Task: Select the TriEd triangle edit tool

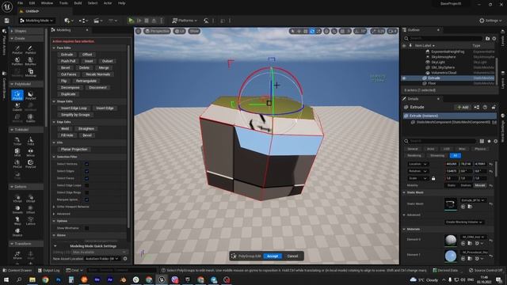Action: coord(30,141)
